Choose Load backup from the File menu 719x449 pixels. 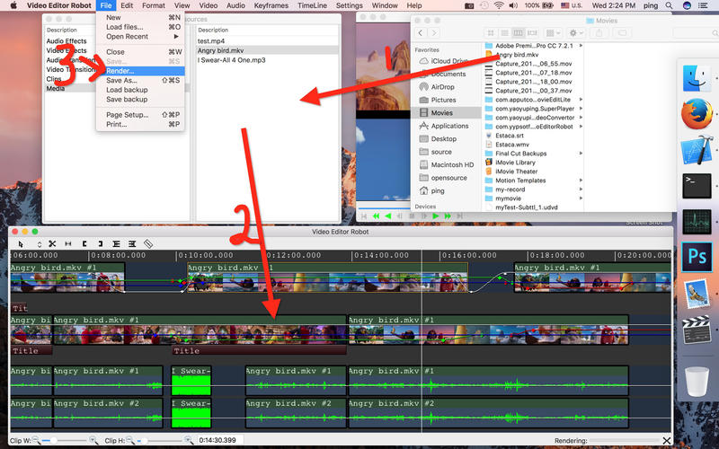tap(140, 90)
